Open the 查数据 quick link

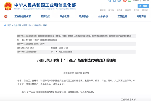coord(136,10)
